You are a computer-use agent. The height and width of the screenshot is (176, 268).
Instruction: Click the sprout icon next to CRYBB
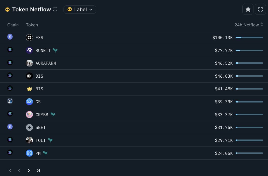[x=53, y=115]
